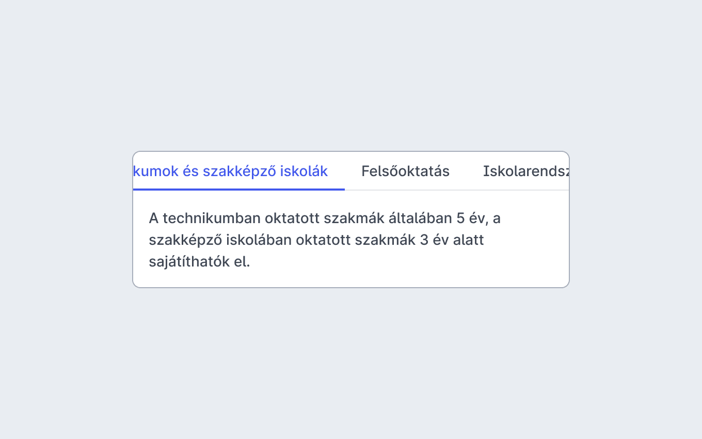The image size is (702, 439).
Task: Click the word 'alatt' in the second line
Action: [468, 240]
